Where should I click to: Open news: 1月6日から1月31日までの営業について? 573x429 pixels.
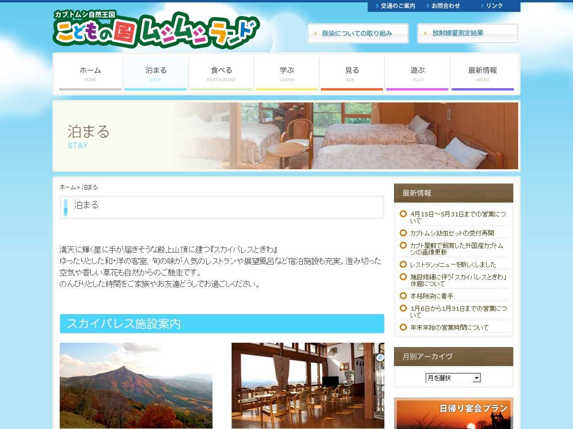click(x=458, y=312)
